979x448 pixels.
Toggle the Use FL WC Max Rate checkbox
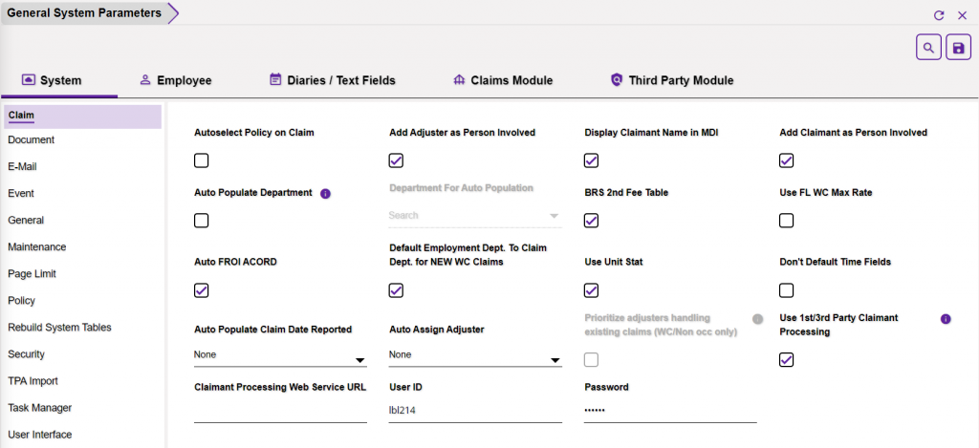coord(786,221)
